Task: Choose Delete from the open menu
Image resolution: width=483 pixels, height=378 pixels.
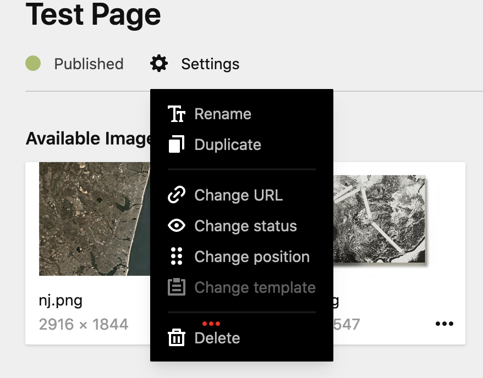Action: pos(217,338)
